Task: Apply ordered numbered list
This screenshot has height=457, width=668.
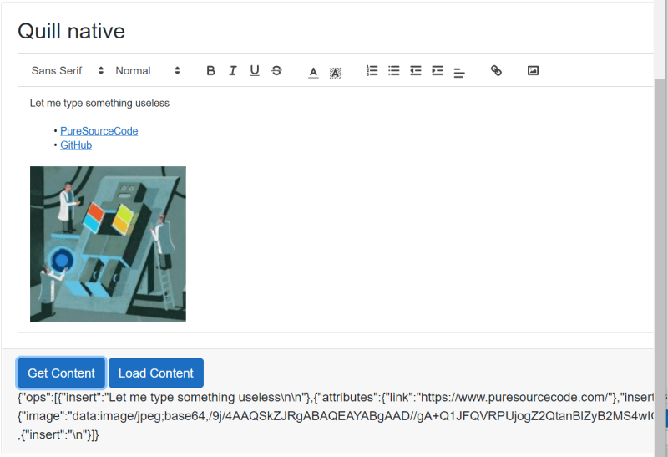Action: coord(372,70)
